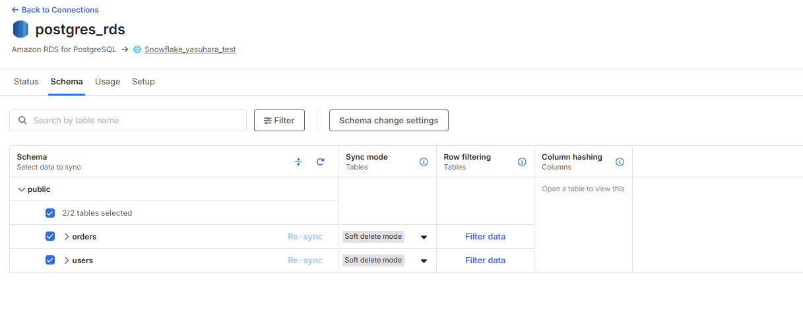Open the Usage tab
This screenshot has width=803, height=310.
pos(108,82)
